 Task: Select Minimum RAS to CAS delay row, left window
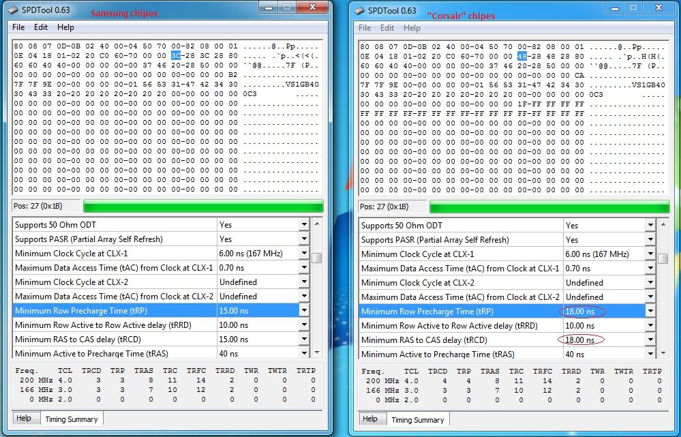[156, 340]
